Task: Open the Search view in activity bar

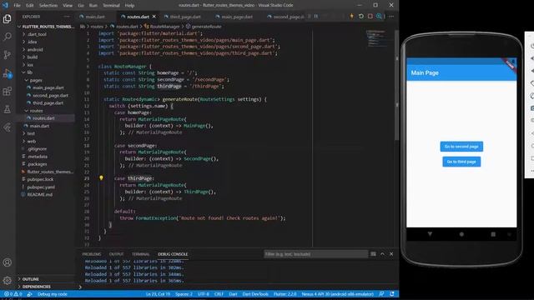Action: click(x=8, y=37)
